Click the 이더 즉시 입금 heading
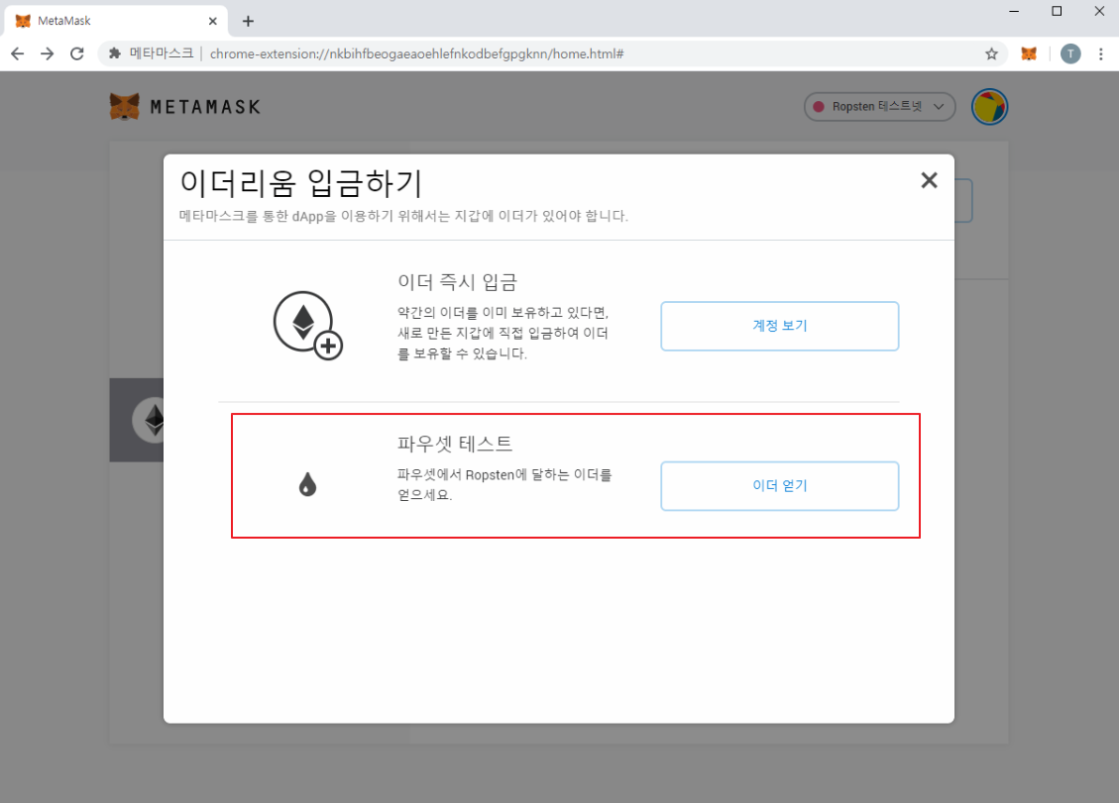 click(458, 282)
